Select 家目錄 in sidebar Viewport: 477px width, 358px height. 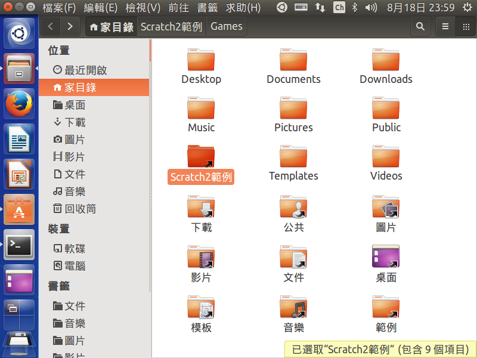tap(94, 88)
